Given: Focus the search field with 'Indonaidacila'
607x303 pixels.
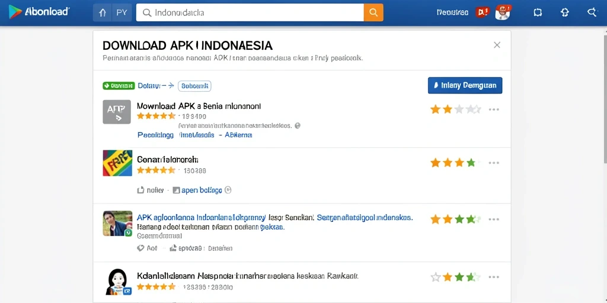Looking at the screenshot, I should (250, 13).
